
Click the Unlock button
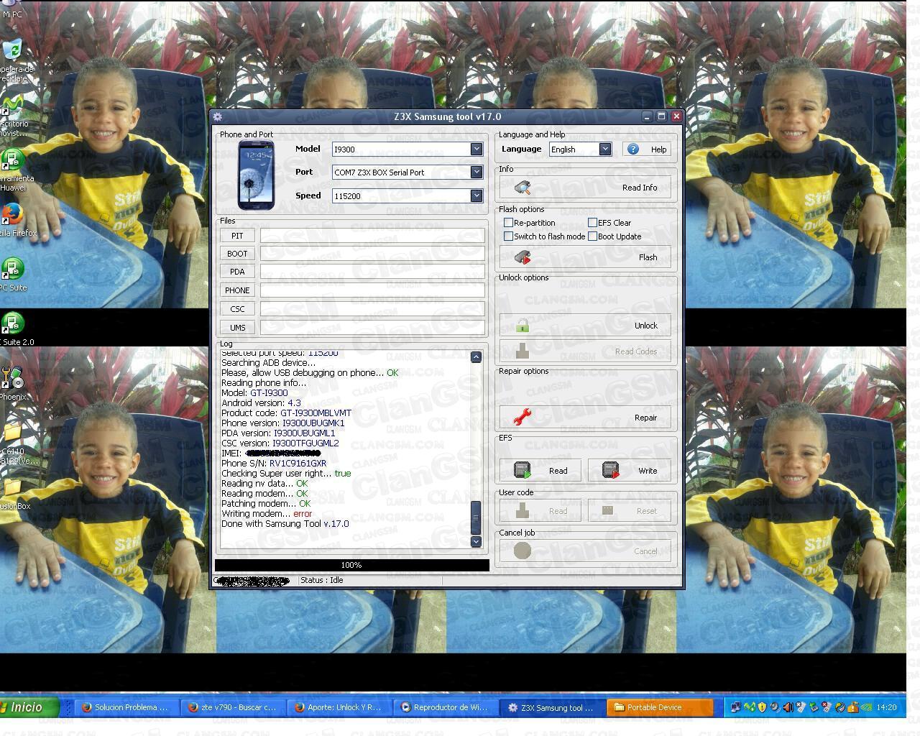click(585, 326)
